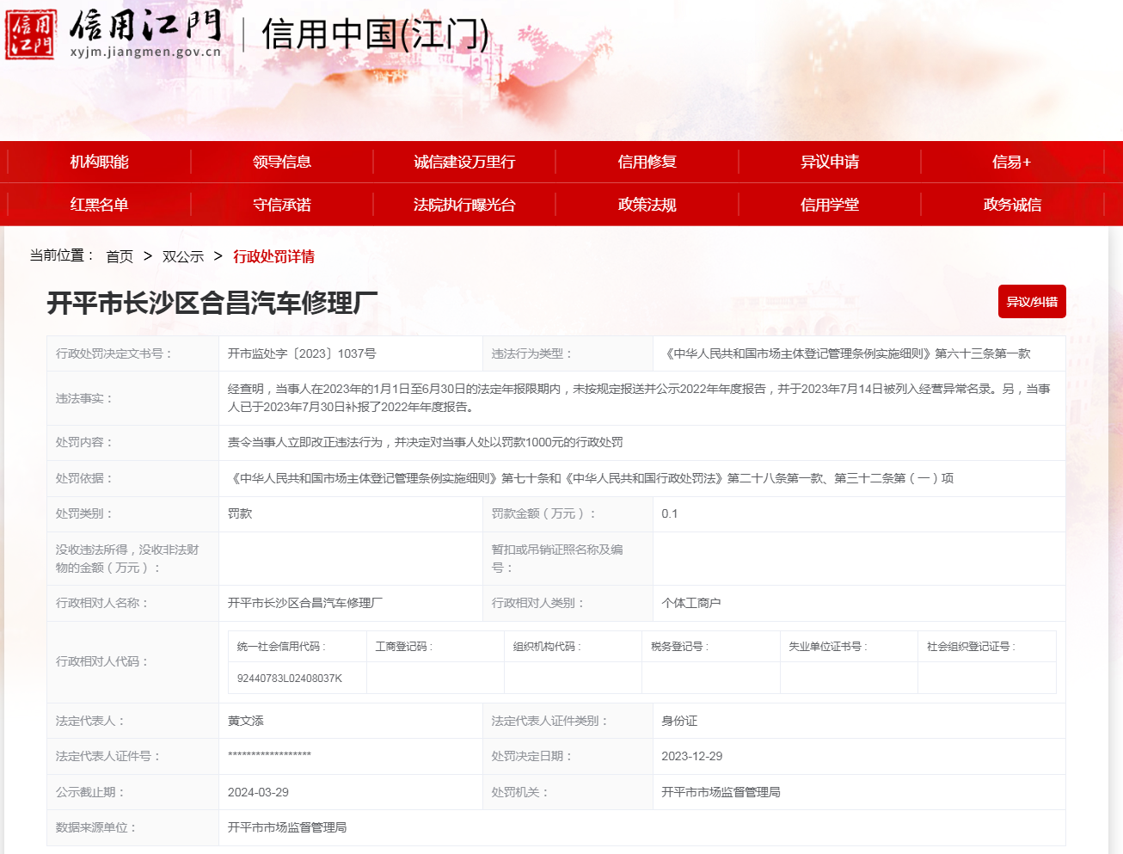This screenshot has height=854, width=1123.
Task: Open the 红黑名单 page
Action: 99,205
